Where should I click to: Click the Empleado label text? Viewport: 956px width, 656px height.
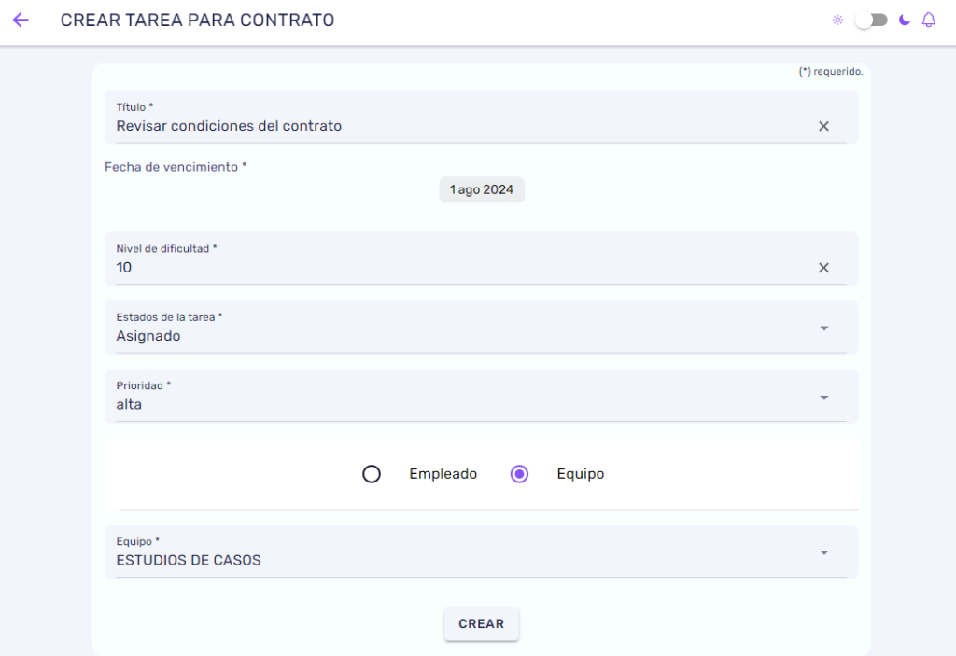click(443, 474)
